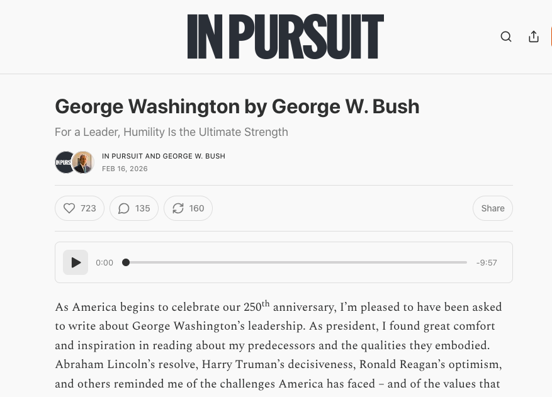Click the Feb 16, 2026 post date
Viewport: 552px width, 397px height.
point(125,169)
